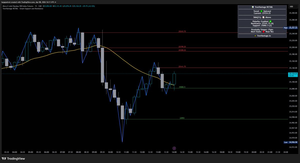
Task: Click the 24,953.00 price axis label
Action: coord(293,133)
